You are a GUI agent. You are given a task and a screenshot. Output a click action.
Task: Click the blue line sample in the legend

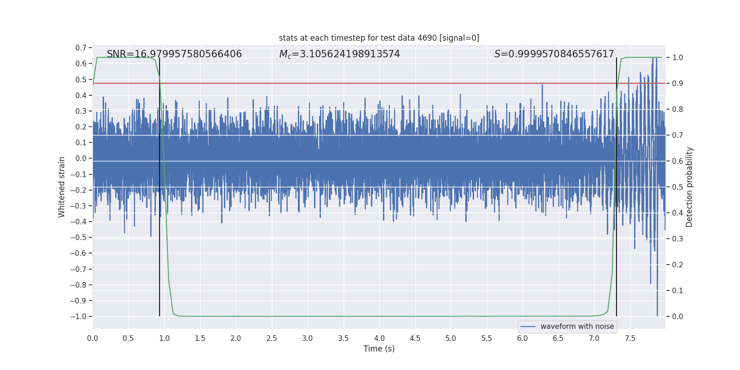tap(528, 327)
